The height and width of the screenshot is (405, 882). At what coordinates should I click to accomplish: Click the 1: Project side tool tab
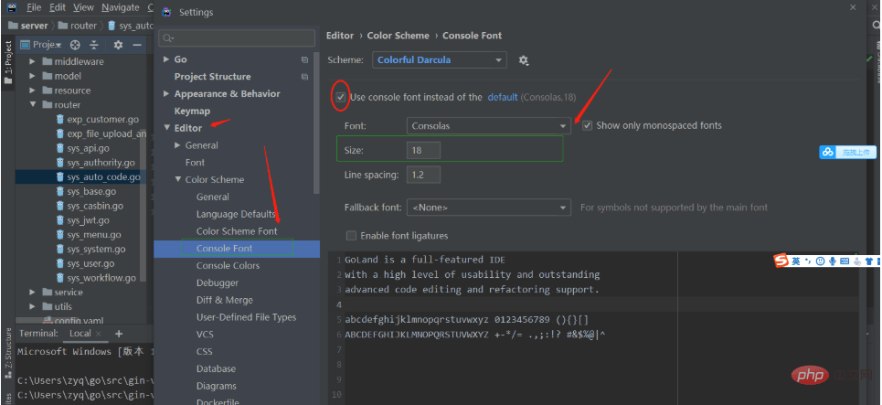pyautogui.click(x=8, y=63)
